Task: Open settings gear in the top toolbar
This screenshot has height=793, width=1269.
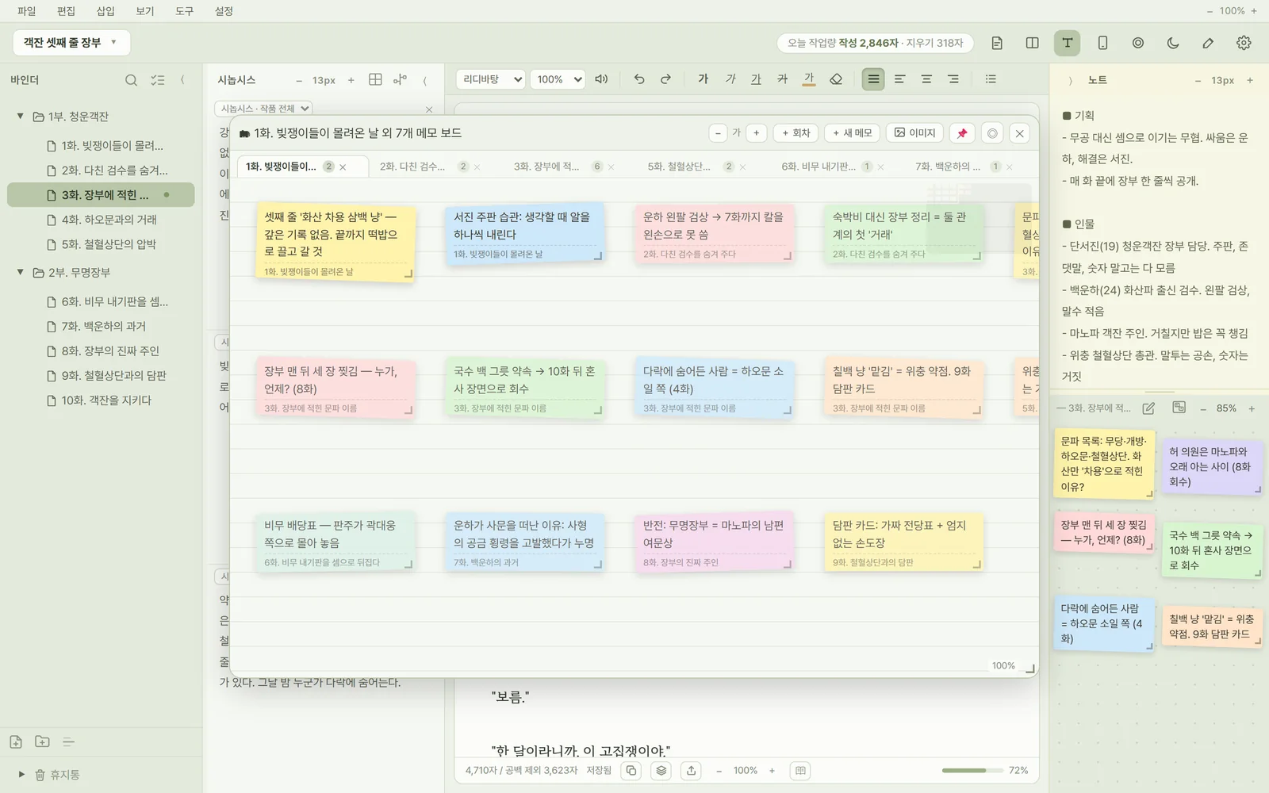Action: [x=1244, y=43]
